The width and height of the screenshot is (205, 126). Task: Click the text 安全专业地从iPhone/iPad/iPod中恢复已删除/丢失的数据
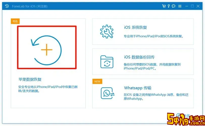pyautogui.click(x=48, y=89)
